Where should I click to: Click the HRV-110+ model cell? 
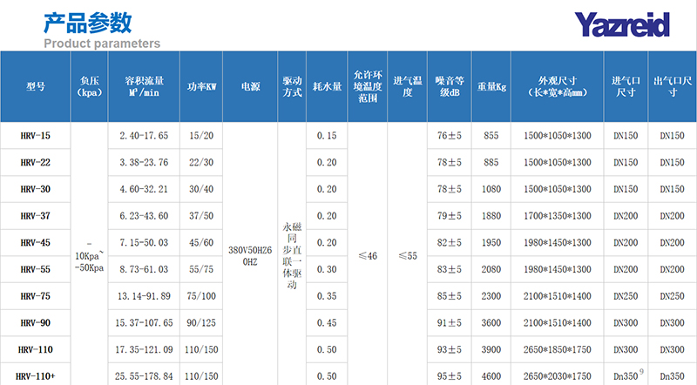click(x=36, y=375)
